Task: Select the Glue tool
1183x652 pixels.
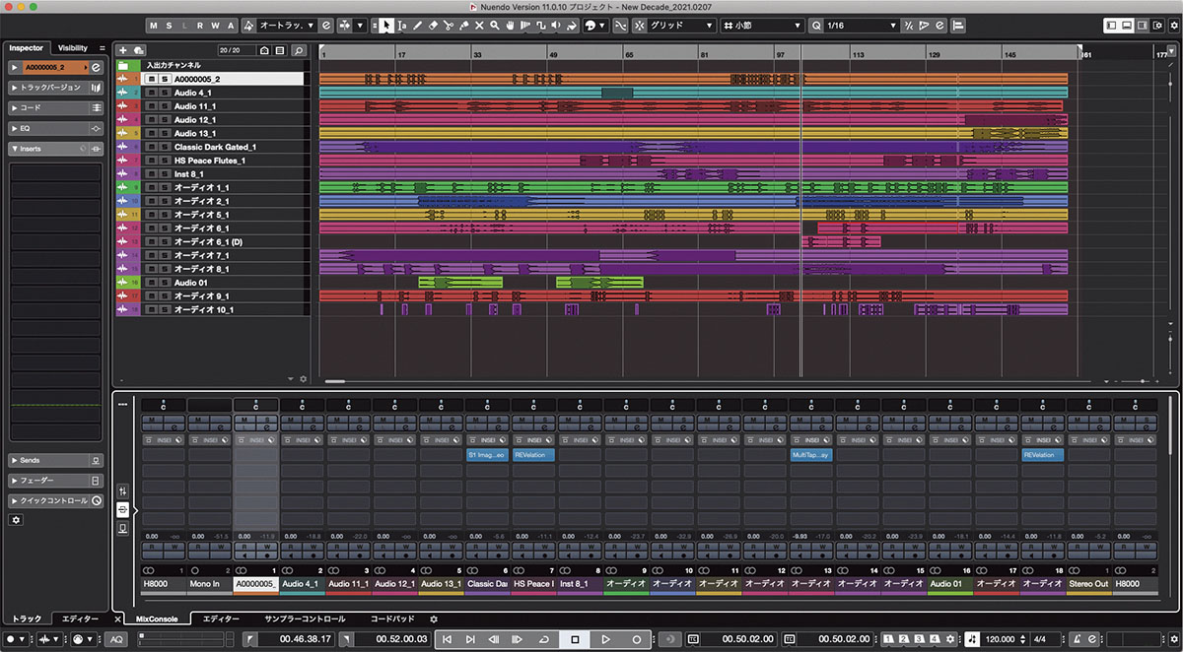Action: point(464,25)
